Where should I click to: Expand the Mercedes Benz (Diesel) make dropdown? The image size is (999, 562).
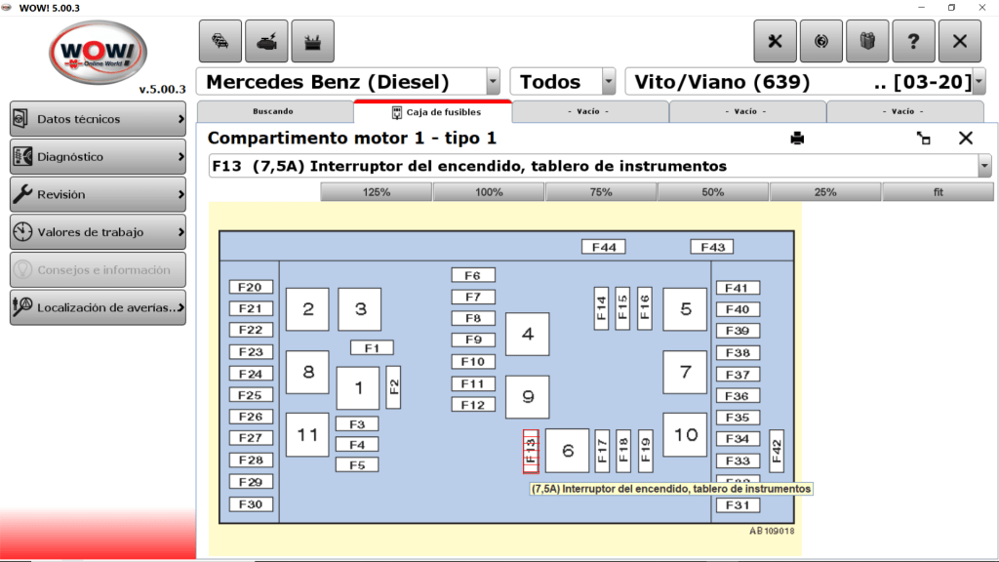[493, 82]
